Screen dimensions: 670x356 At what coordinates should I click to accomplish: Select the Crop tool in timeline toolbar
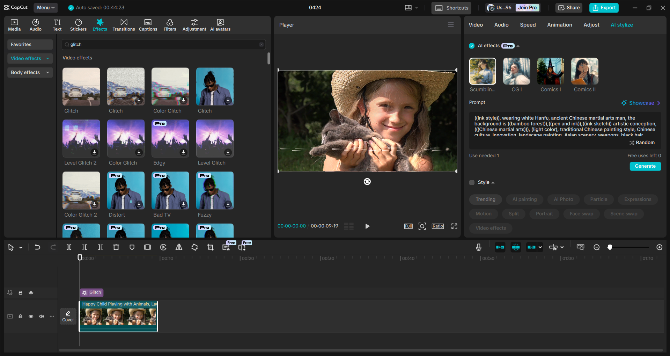(210, 247)
